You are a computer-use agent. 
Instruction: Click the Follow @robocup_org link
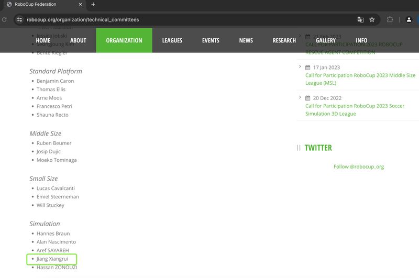pos(358,166)
